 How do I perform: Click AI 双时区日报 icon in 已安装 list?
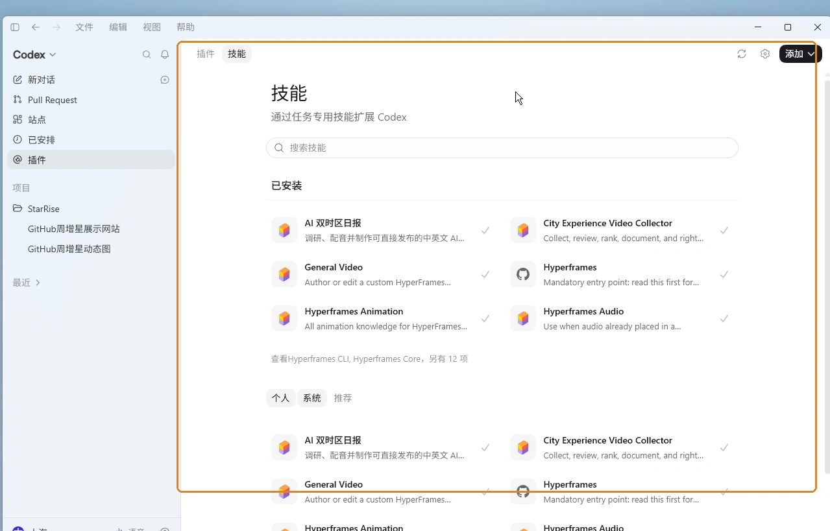pyautogui.click(x=284, y=230)
